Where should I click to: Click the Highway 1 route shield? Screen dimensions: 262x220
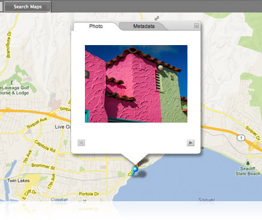tap(241, 138)
